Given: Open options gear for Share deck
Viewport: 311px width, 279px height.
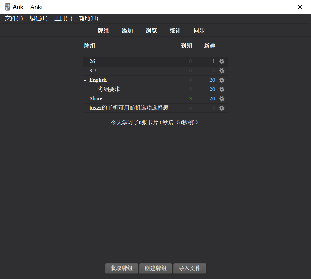Looking at the screenshot, I should (x=222, y=98).
